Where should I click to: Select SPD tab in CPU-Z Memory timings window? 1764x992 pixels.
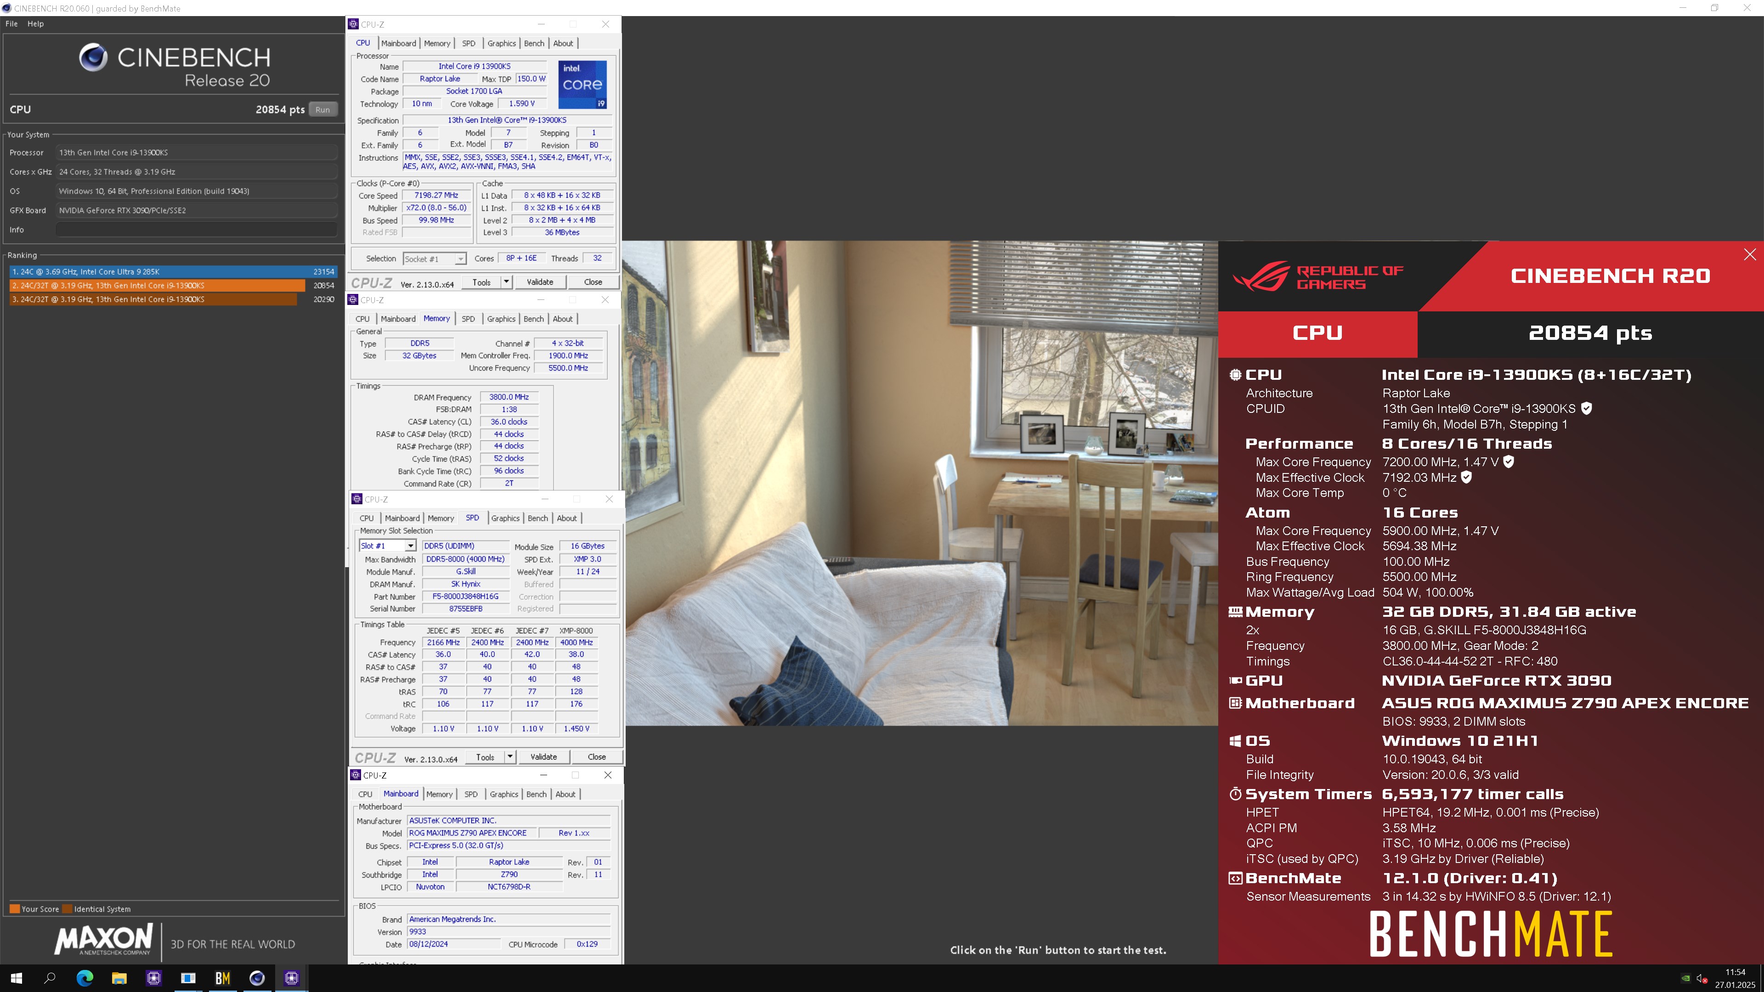pos(469,319)
